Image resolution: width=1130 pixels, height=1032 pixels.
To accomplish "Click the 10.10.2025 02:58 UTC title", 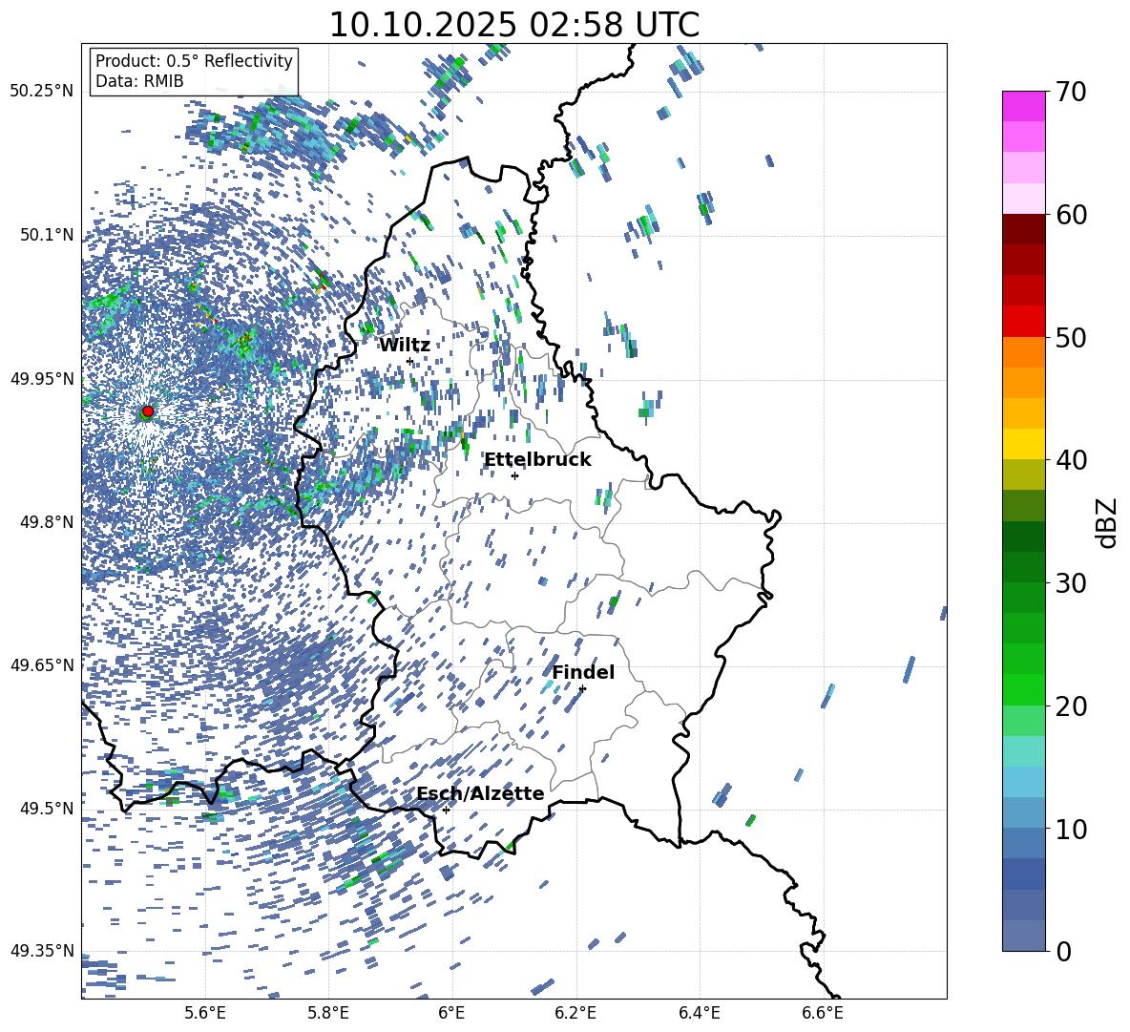I will [513, 25].
